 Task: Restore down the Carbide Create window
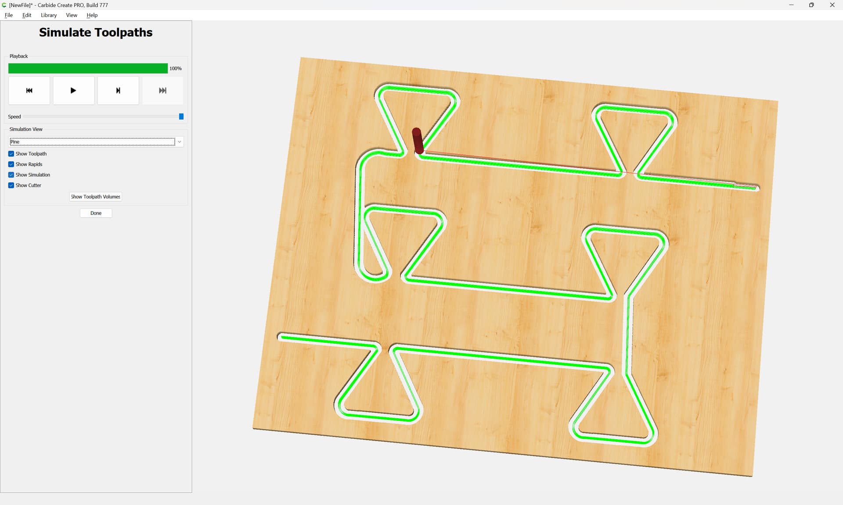click(811, 5)
